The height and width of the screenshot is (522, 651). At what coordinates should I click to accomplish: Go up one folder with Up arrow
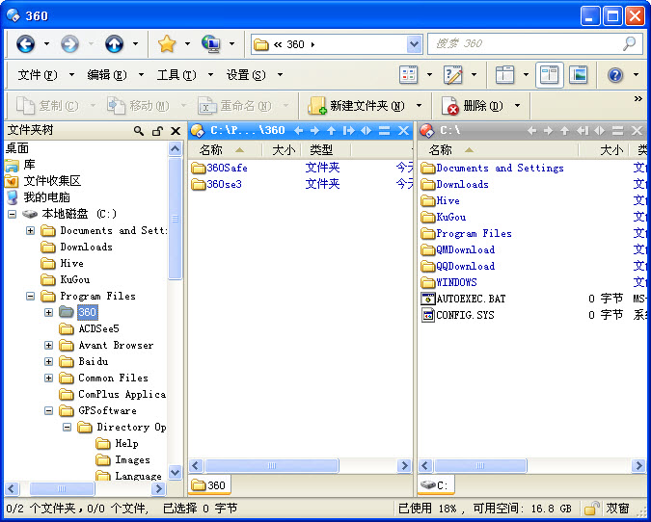[114, 44]
